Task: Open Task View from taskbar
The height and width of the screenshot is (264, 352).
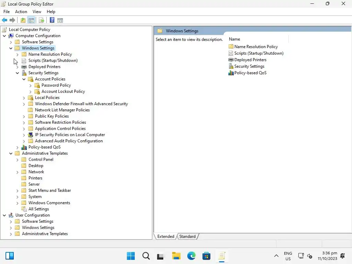Action: coord(160,256)
